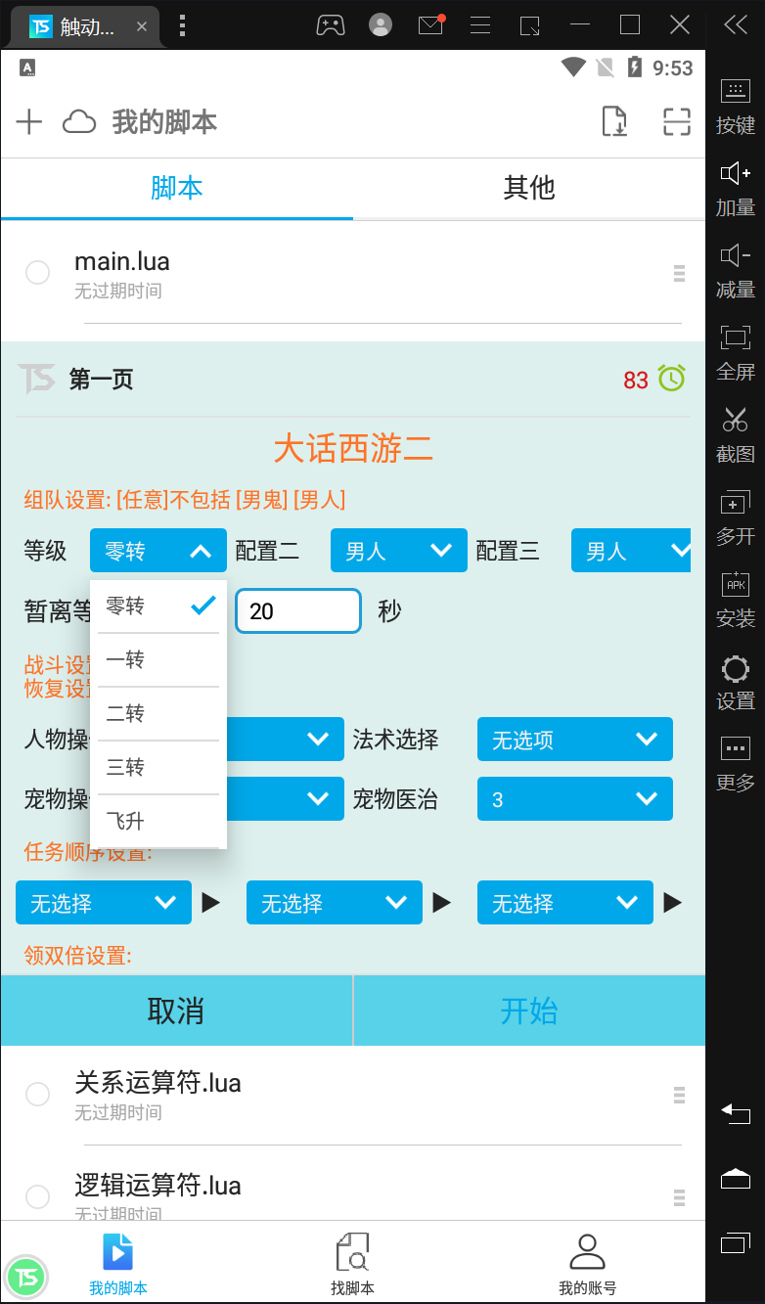Open 法术选择 无选项 dropdown
This screenshot has width=765, height=1304.
click(x=575, y=740)
